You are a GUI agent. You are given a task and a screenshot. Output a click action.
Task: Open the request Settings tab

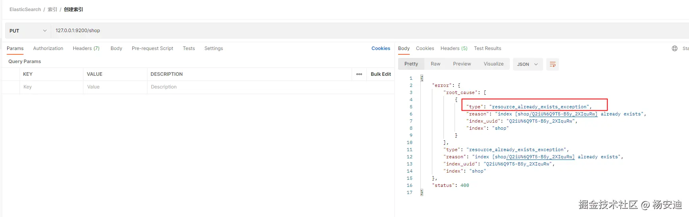pos(213,48)
